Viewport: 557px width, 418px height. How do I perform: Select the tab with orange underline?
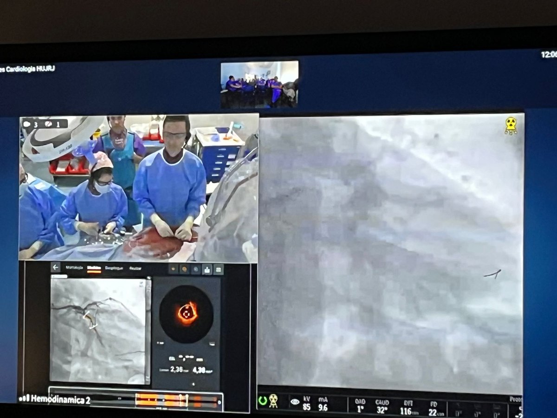(x=94, y=268)
